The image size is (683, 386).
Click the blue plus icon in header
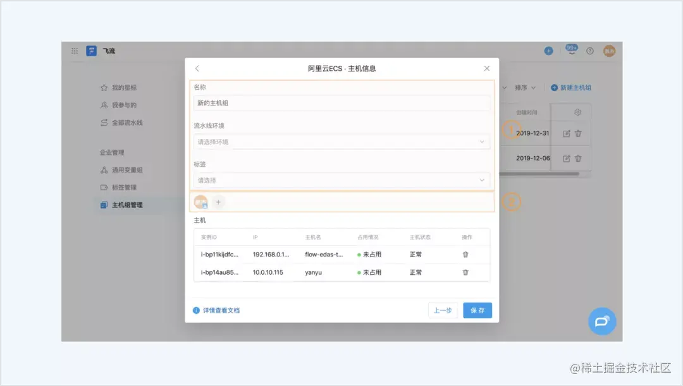tap(548, 51)
